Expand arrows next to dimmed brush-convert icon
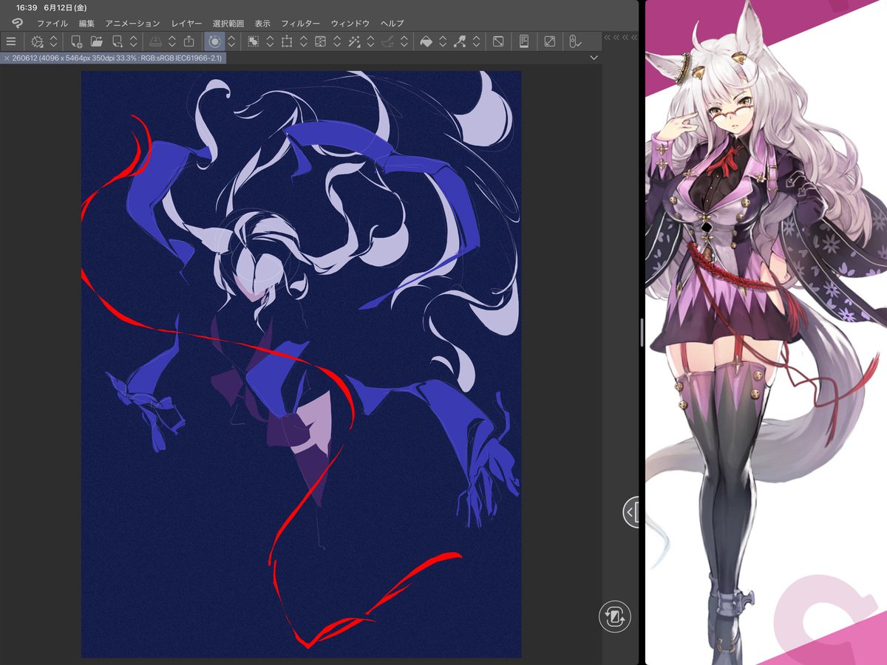Screen dimensions: 887x665 404,41
